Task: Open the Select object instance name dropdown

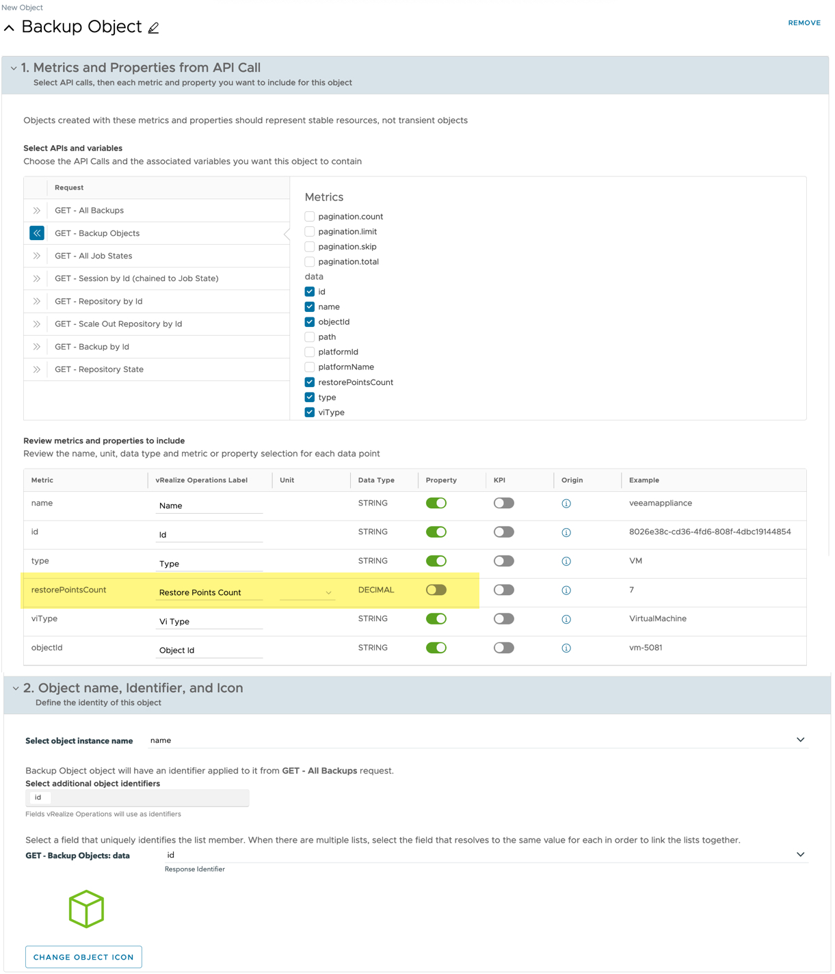Action: (x=478, y=740)
